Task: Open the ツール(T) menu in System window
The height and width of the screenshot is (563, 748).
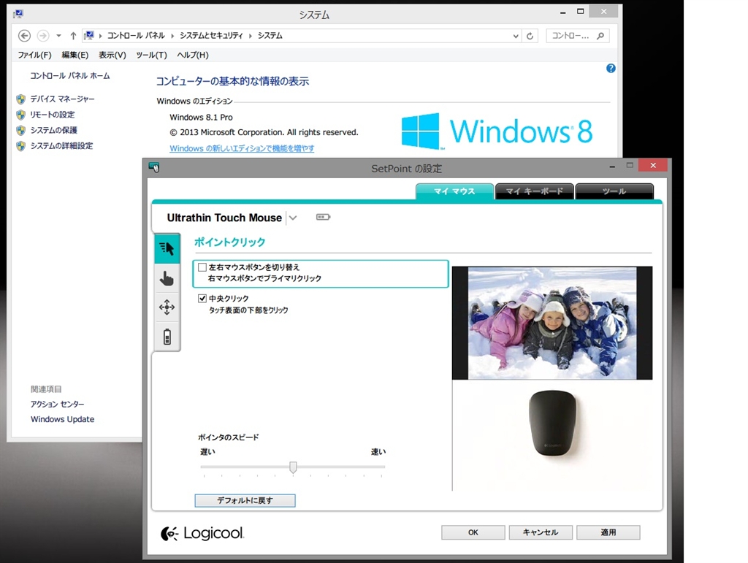Action: point(151,55)
